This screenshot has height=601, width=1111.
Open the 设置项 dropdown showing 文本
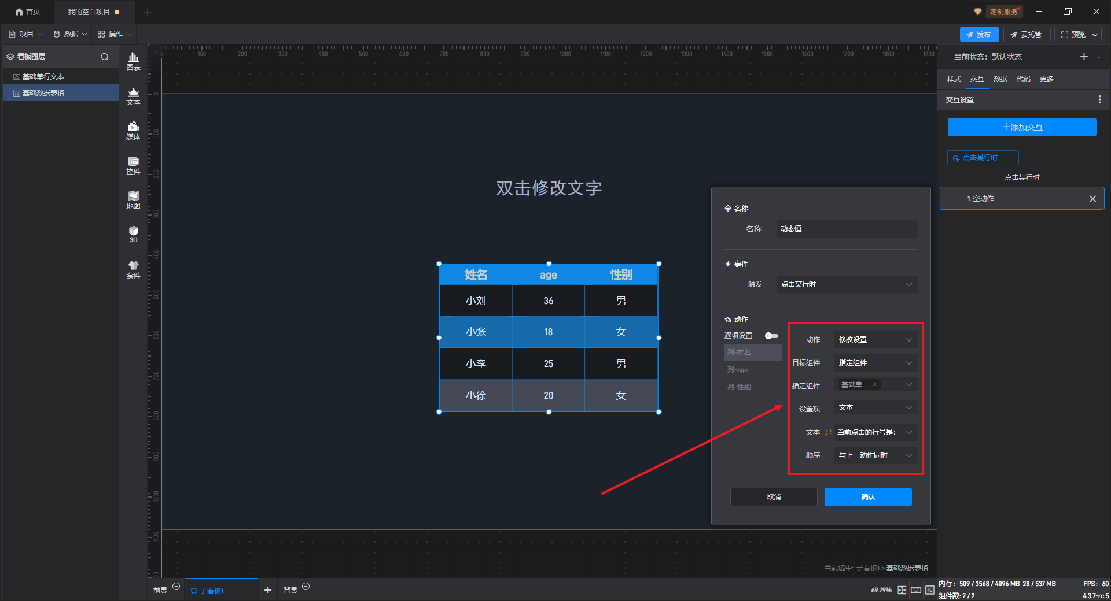(x=875, y=408)
